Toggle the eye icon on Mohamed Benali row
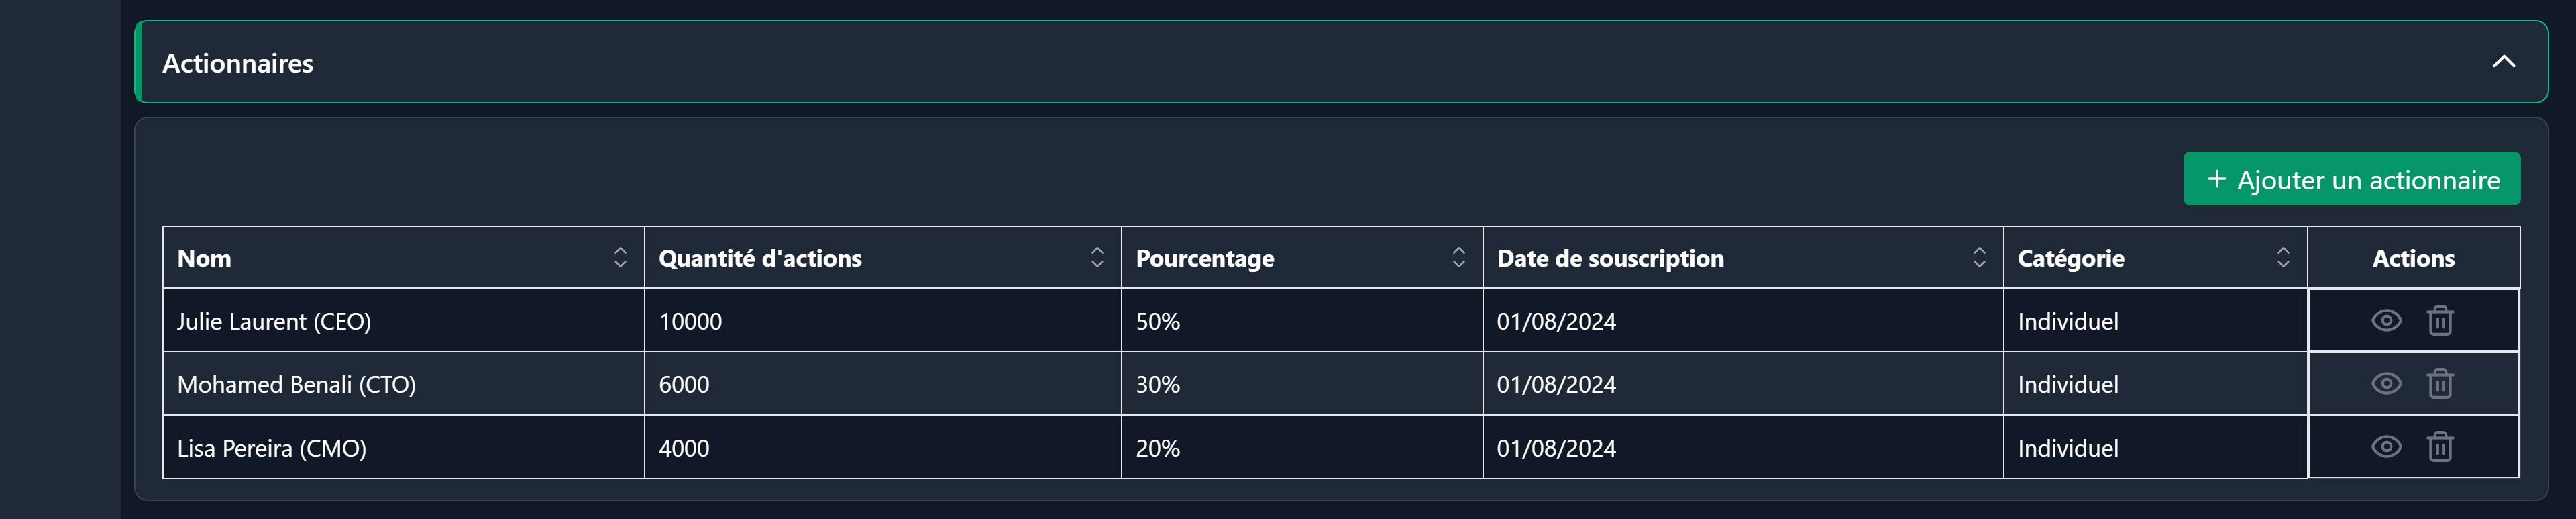The image size is (2576, 519). [2387, 384]
